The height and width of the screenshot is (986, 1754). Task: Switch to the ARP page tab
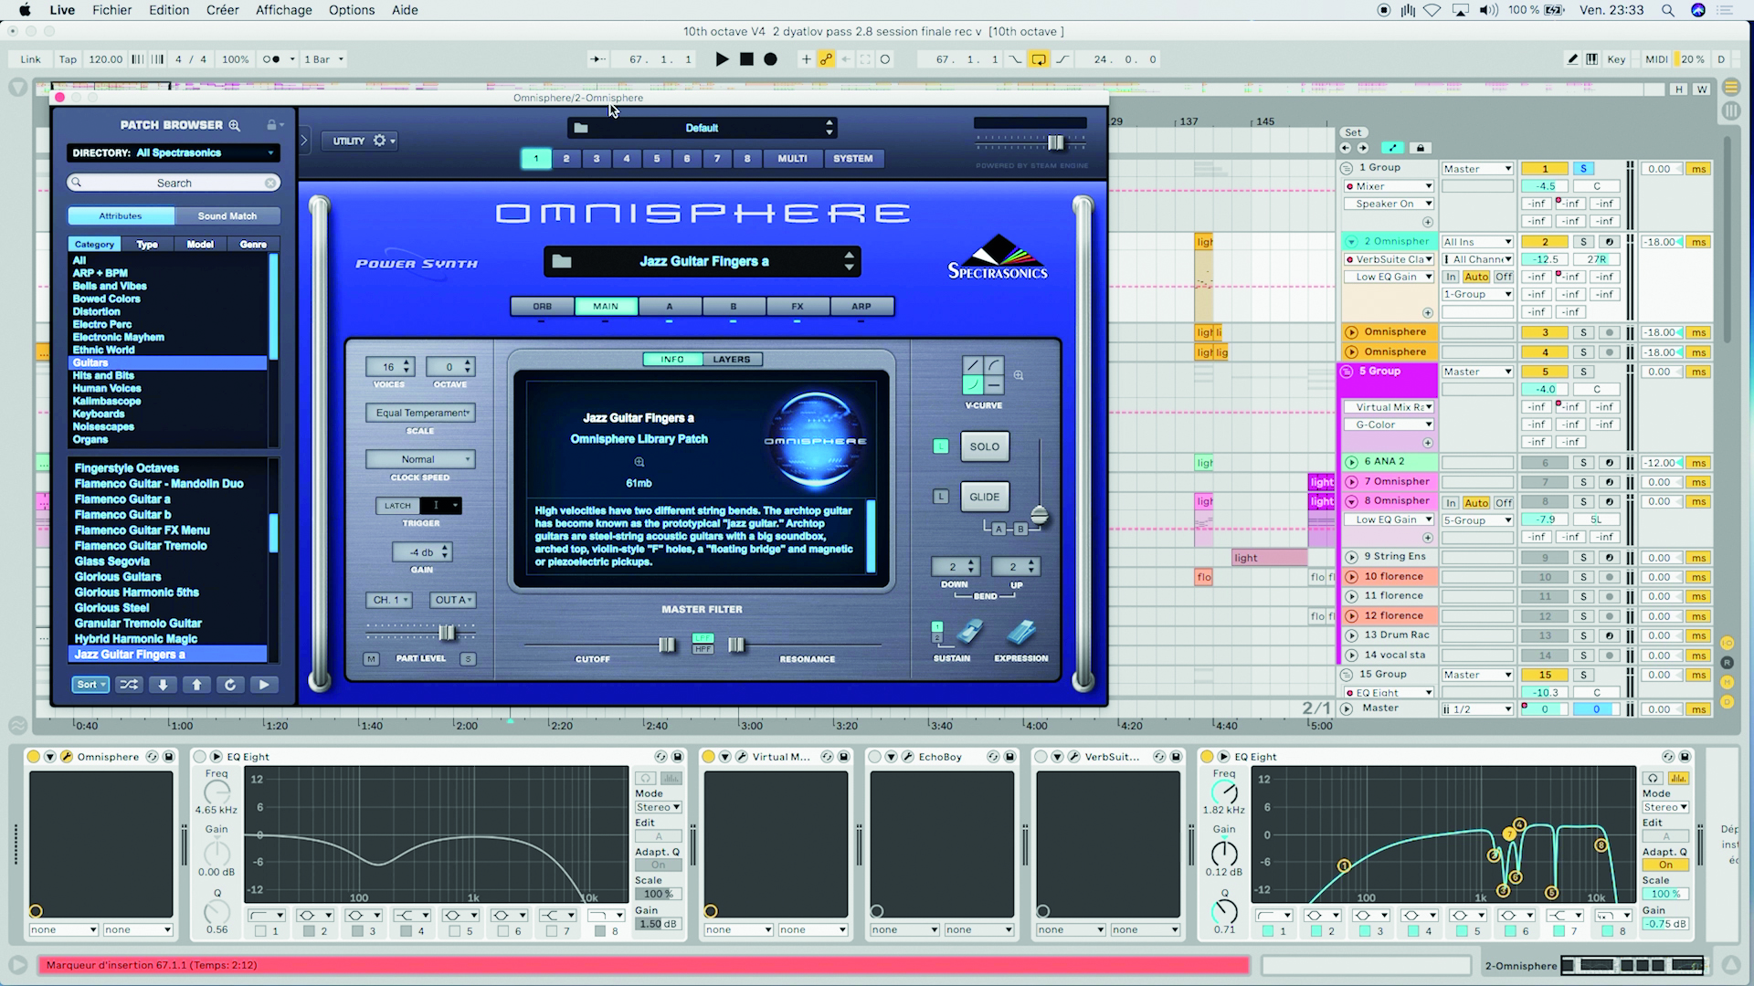pyautogui.click(x=861, y=307)
